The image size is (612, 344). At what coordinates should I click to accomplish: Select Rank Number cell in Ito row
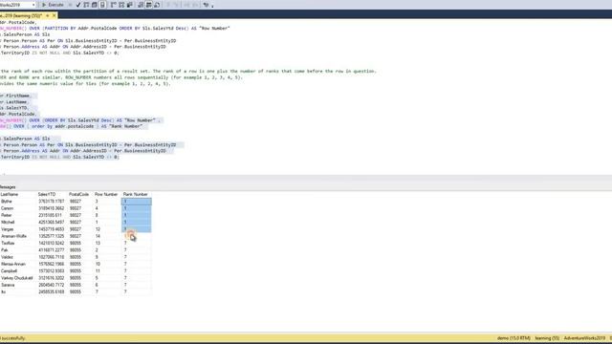click(137, 291)
